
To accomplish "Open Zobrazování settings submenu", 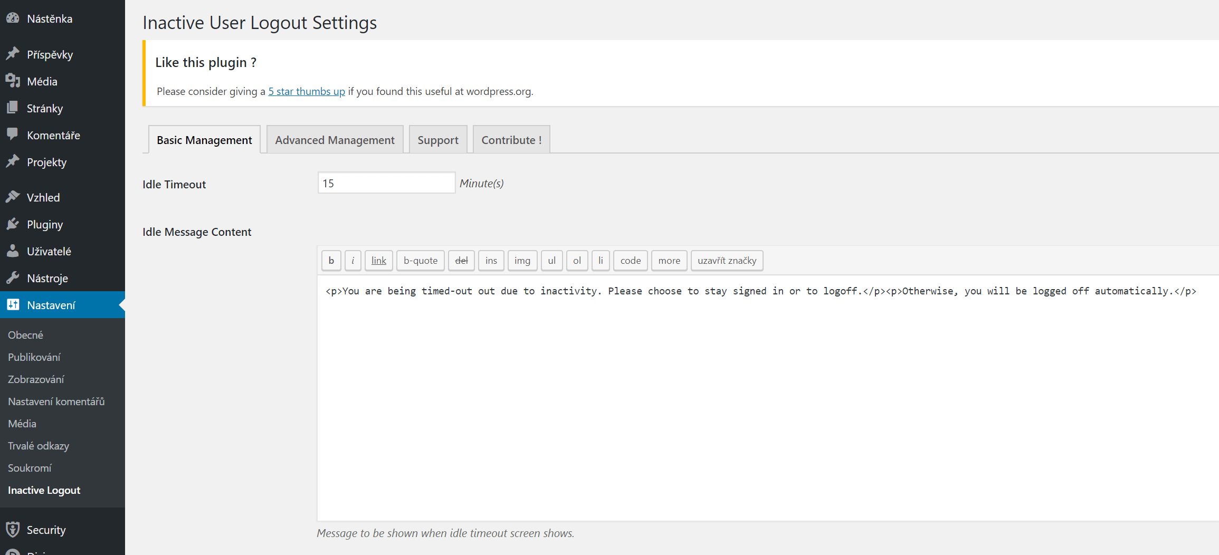I will pos(36,379).
